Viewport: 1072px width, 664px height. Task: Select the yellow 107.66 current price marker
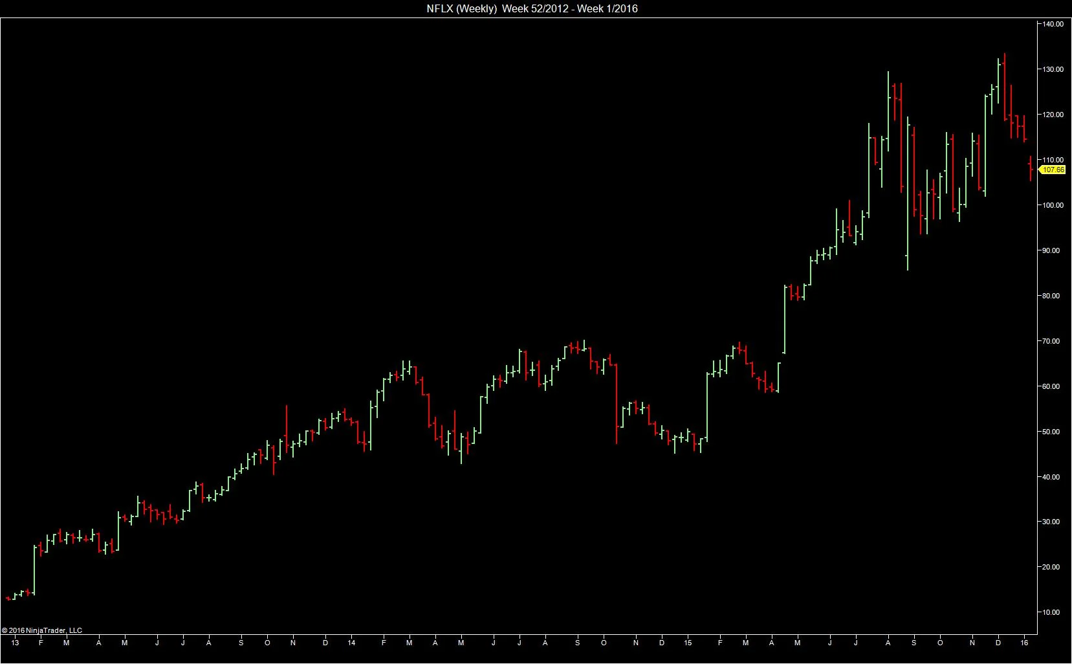(1052, 170)
